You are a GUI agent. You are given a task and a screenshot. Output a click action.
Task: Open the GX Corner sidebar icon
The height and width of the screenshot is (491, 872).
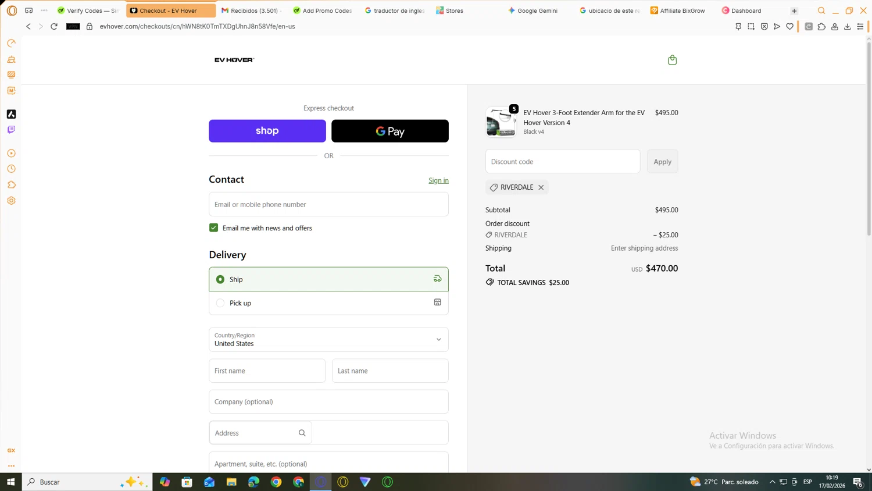pyautogui.click(x=11, y=450)
